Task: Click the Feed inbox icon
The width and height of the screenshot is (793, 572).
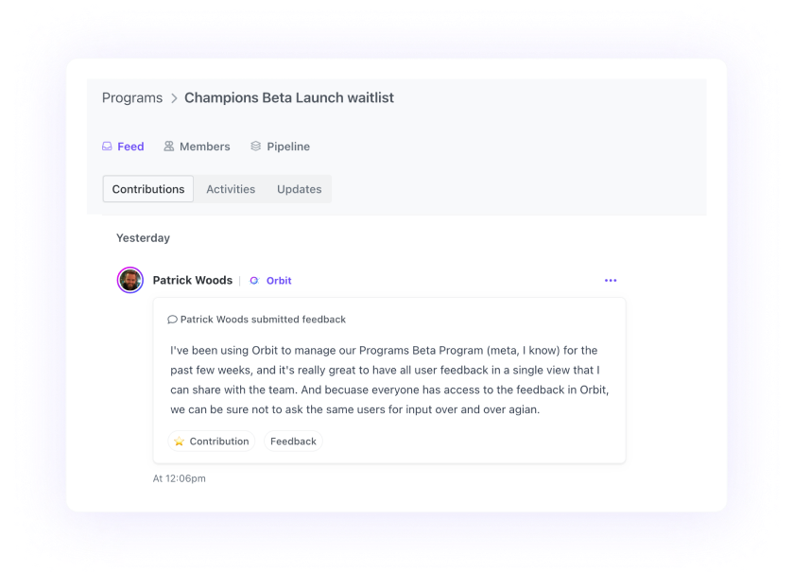Action: click(x=108, y=147)
